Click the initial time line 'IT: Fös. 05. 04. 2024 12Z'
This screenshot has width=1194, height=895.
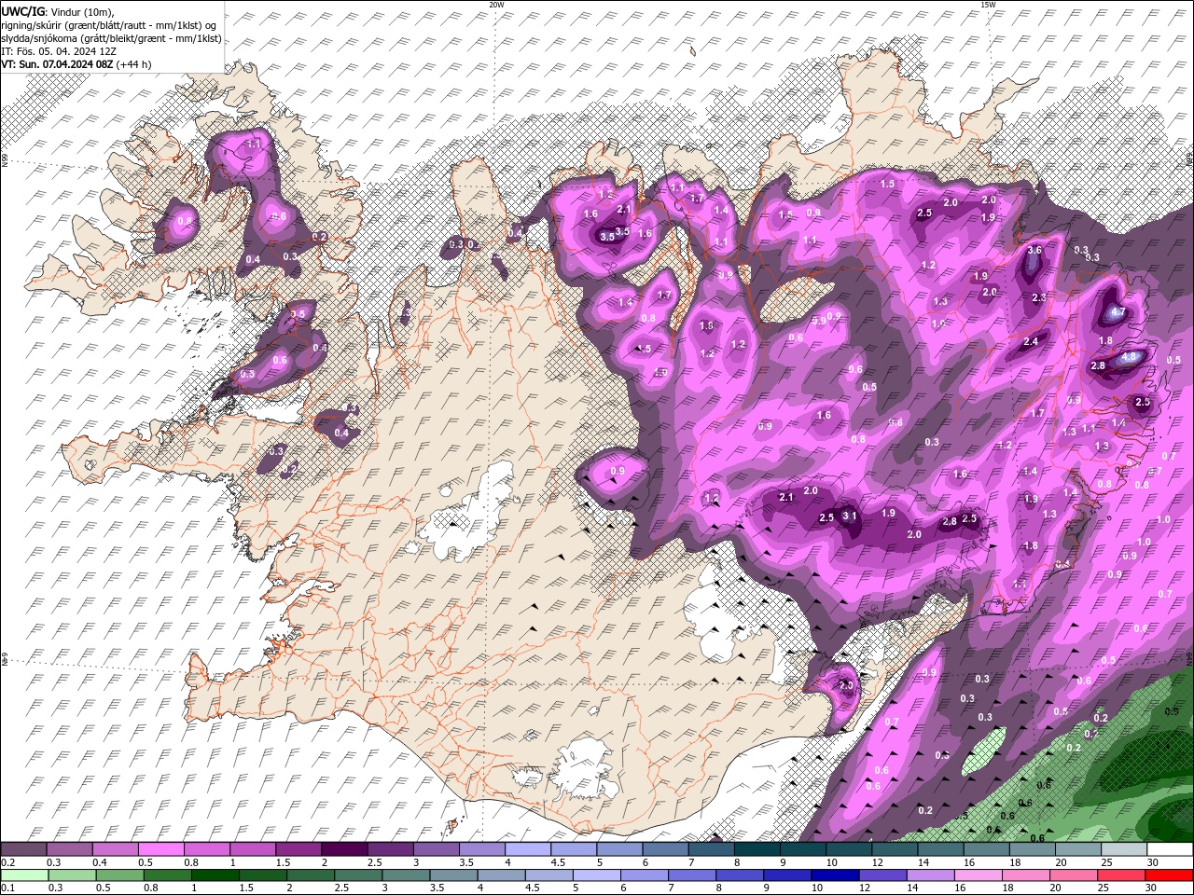tap(58, 51)
